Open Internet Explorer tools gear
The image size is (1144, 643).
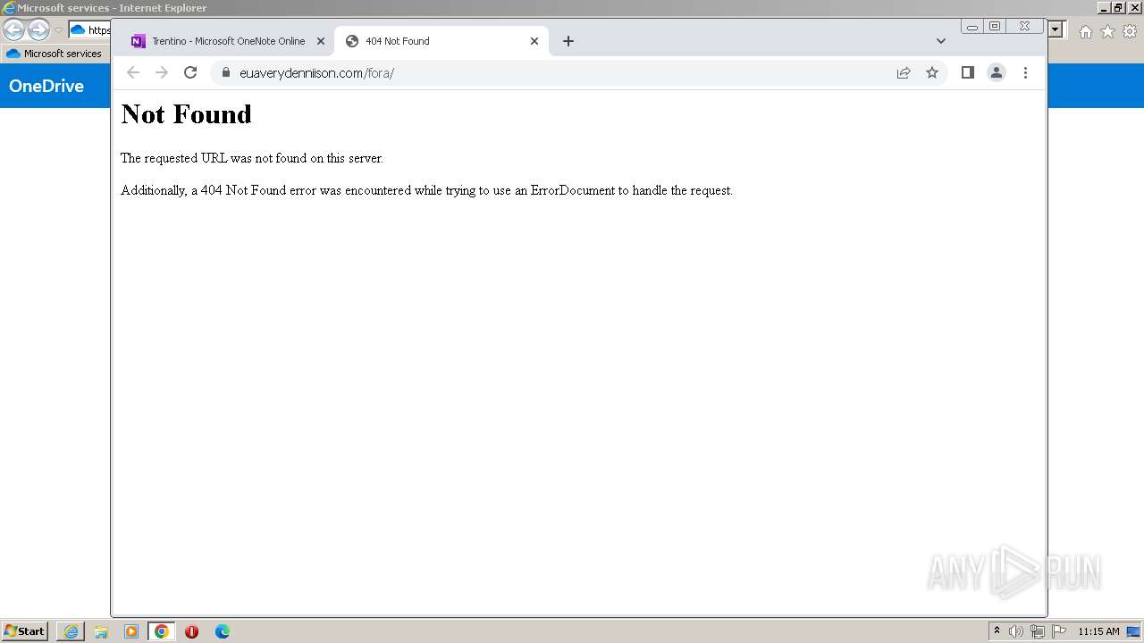(x=1130, y=31)
